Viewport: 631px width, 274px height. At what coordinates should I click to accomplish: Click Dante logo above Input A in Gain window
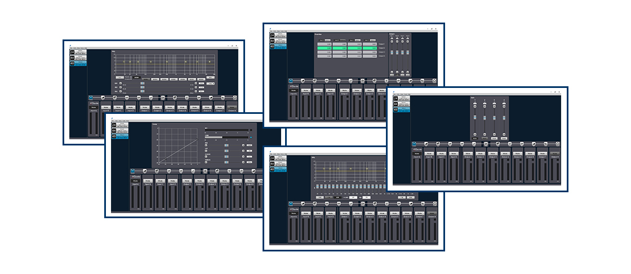point(417,149)
